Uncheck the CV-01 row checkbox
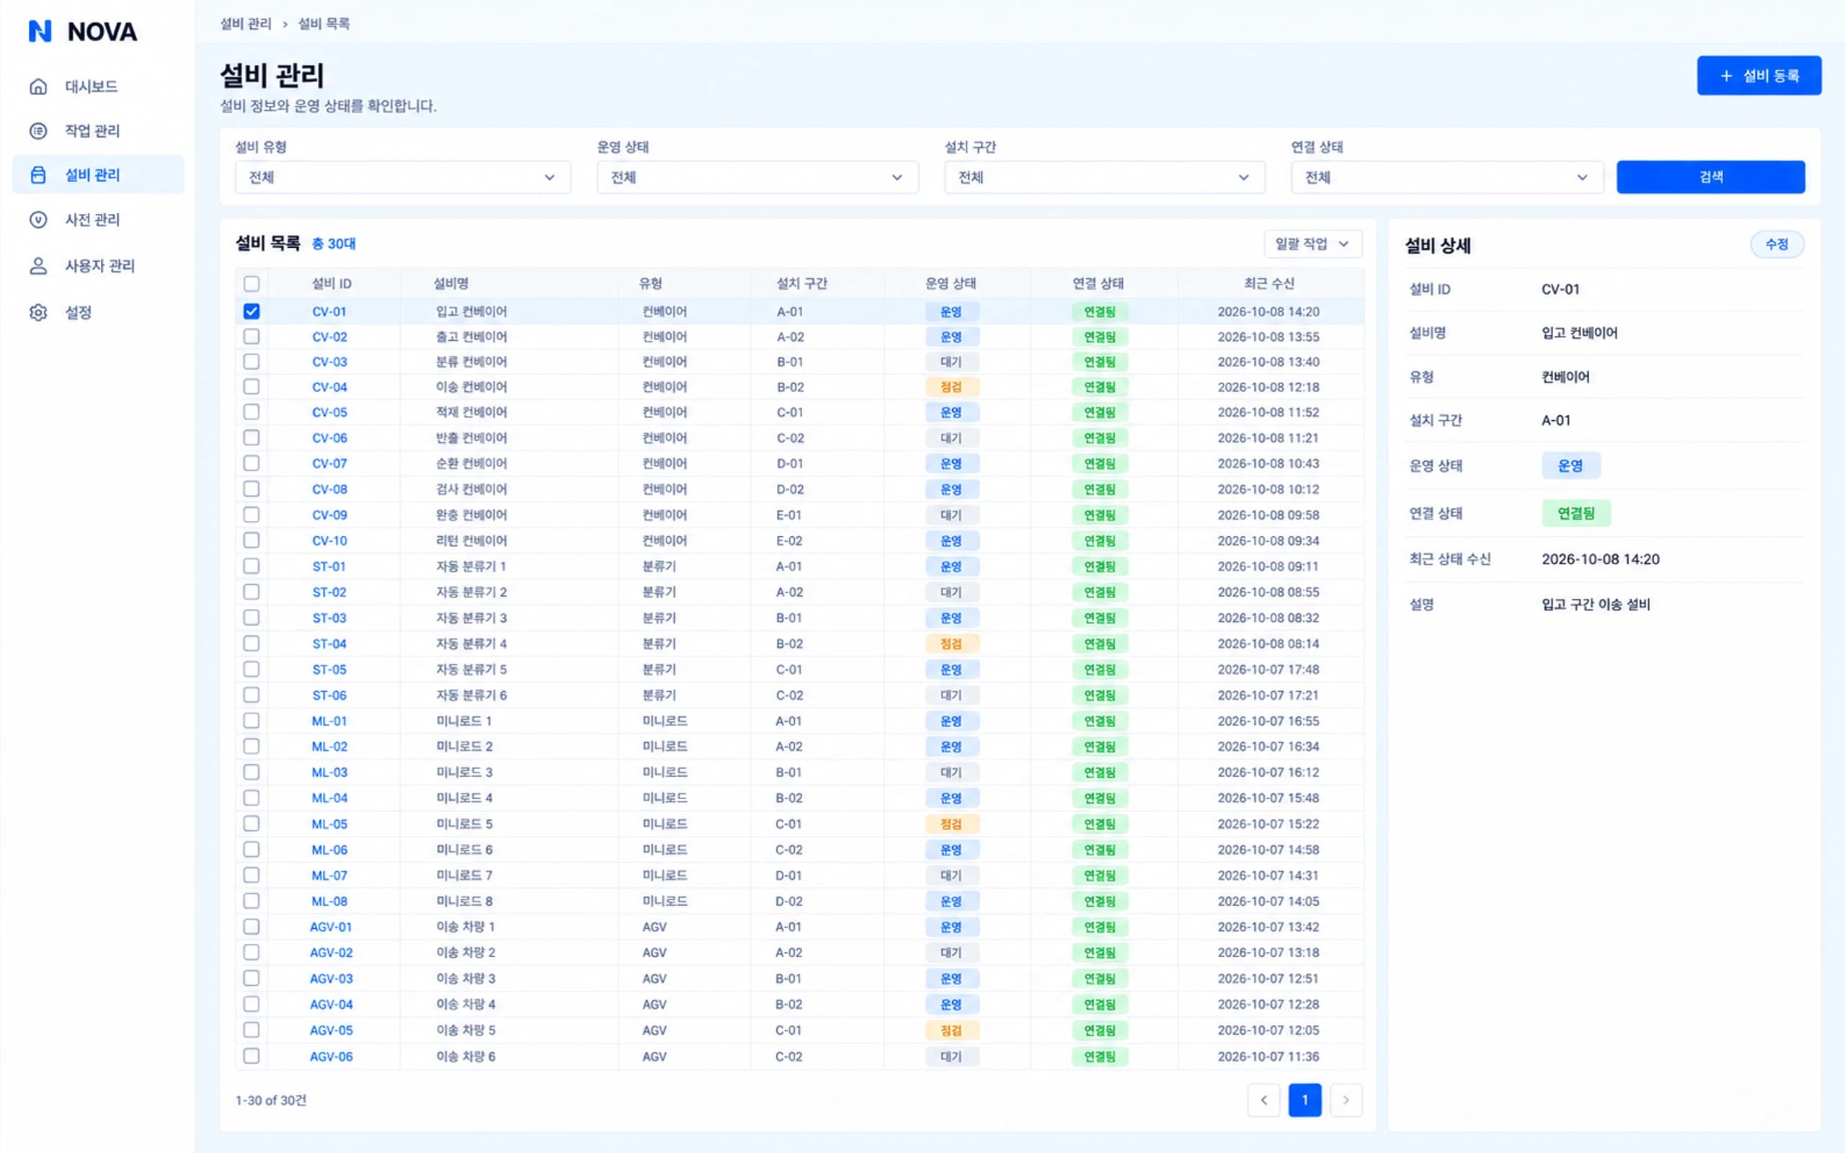Image resolution: width=1845 pixels, height=1153 pixels. [x=252, y=311]
